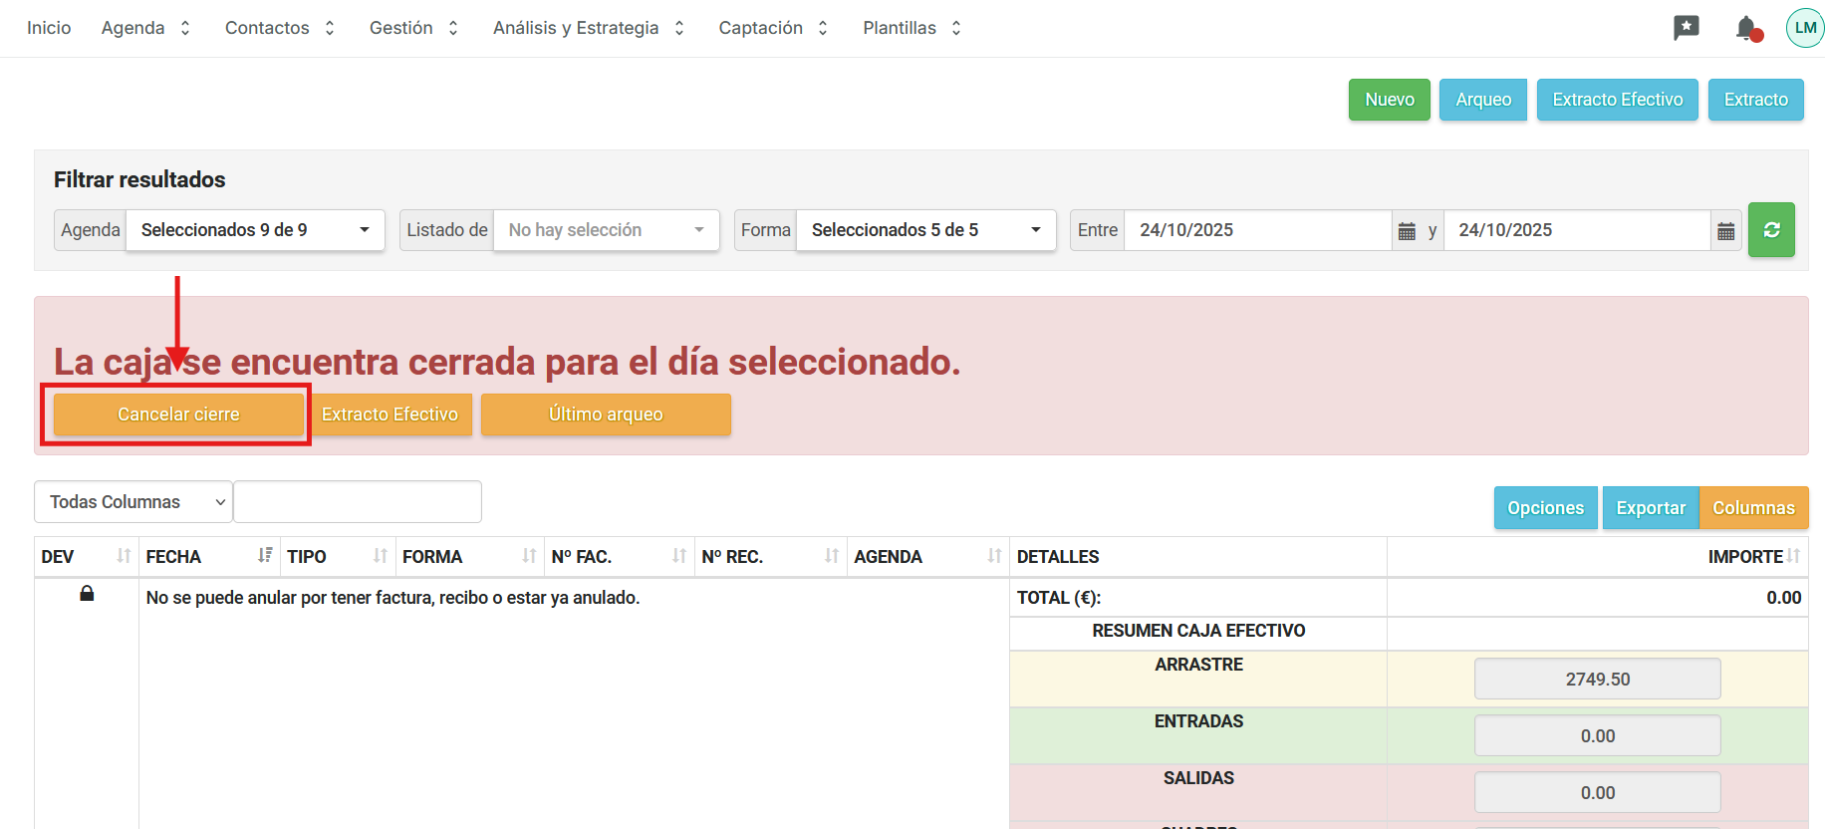
Task: Expand the Listado de dropdown
Action: [606, 230]
